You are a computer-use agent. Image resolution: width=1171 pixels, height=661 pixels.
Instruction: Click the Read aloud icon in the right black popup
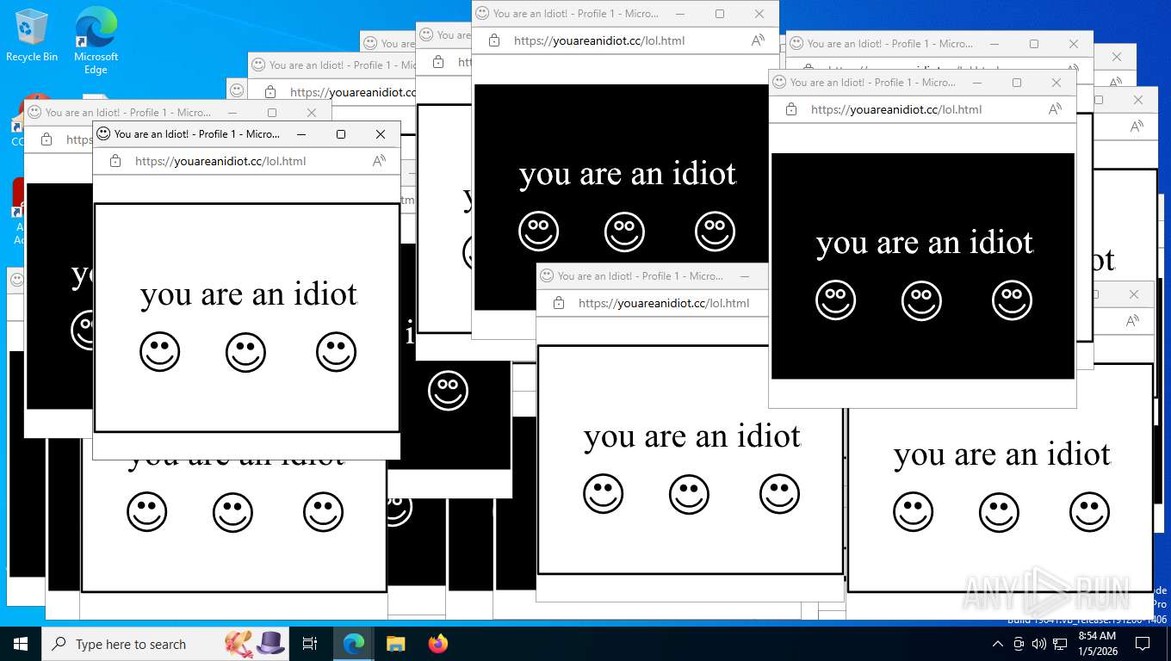click(1055, 109)
